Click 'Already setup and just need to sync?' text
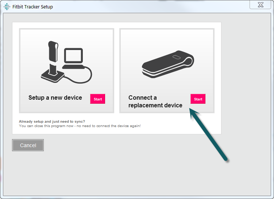Viewport: 274px width, 199px height. click(52, 121)
